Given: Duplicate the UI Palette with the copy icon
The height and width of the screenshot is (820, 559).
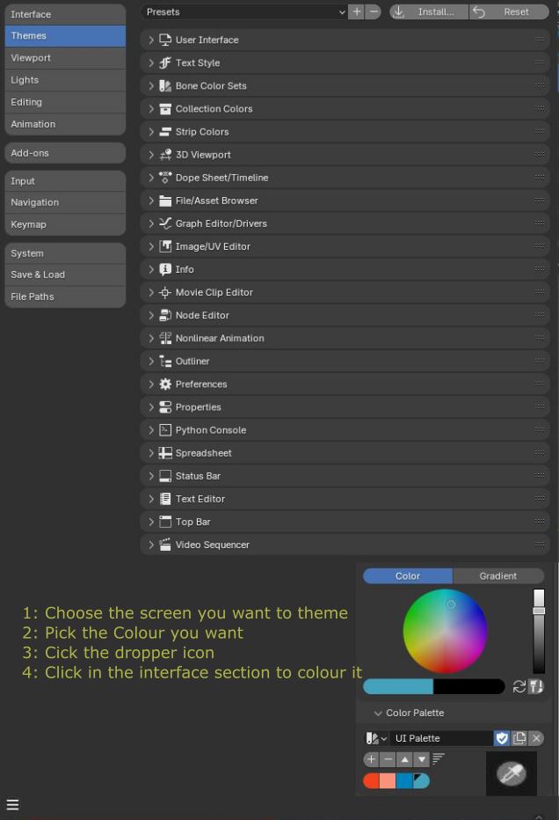Looking at the screenshot, I should (519, 738).
